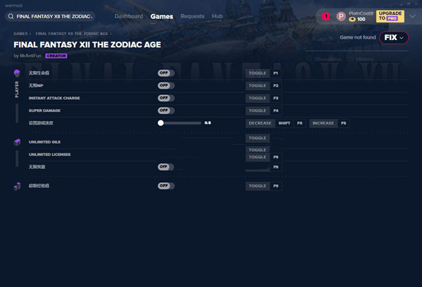This screenshot has width=422, height=287.
Task: Click the Final Fantasy XII page title
Action: point(87,45)
